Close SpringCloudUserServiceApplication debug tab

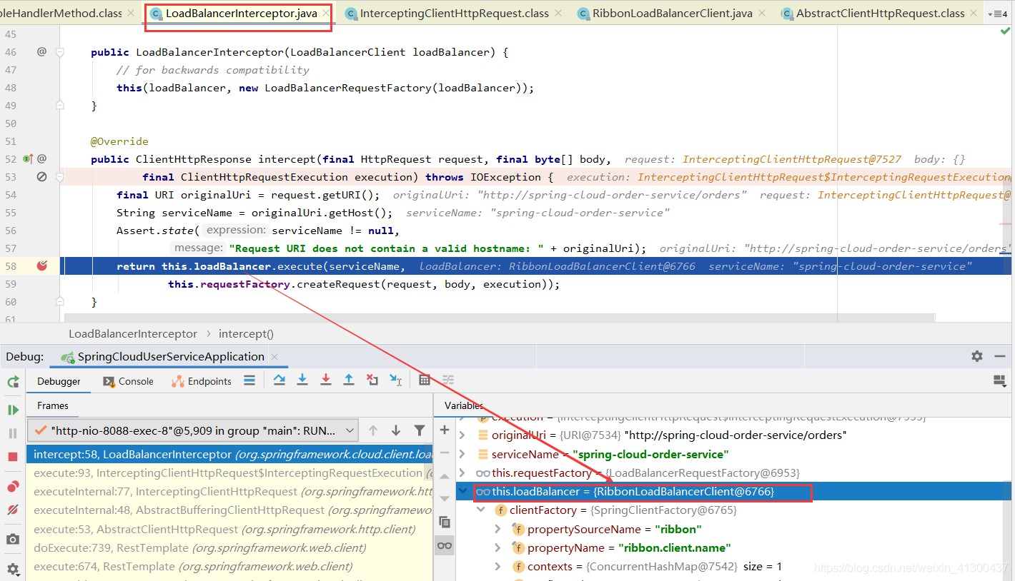point(274,356)
